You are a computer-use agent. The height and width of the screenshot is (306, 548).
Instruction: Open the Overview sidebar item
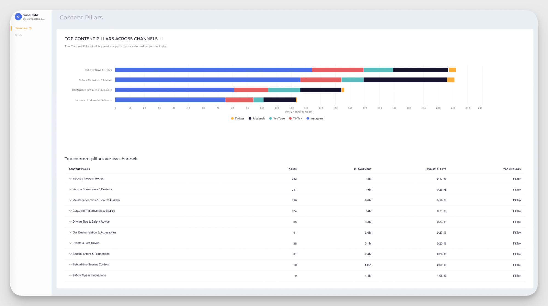pos(21,28)
